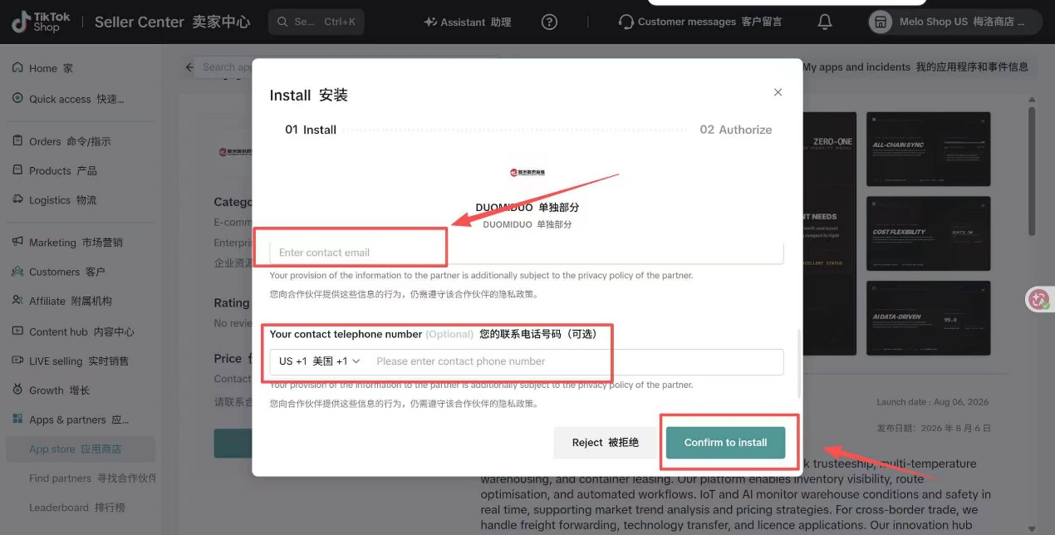Click the Products sidebar icon
Screen dimensions: 1055x535
tap(17, 170)
